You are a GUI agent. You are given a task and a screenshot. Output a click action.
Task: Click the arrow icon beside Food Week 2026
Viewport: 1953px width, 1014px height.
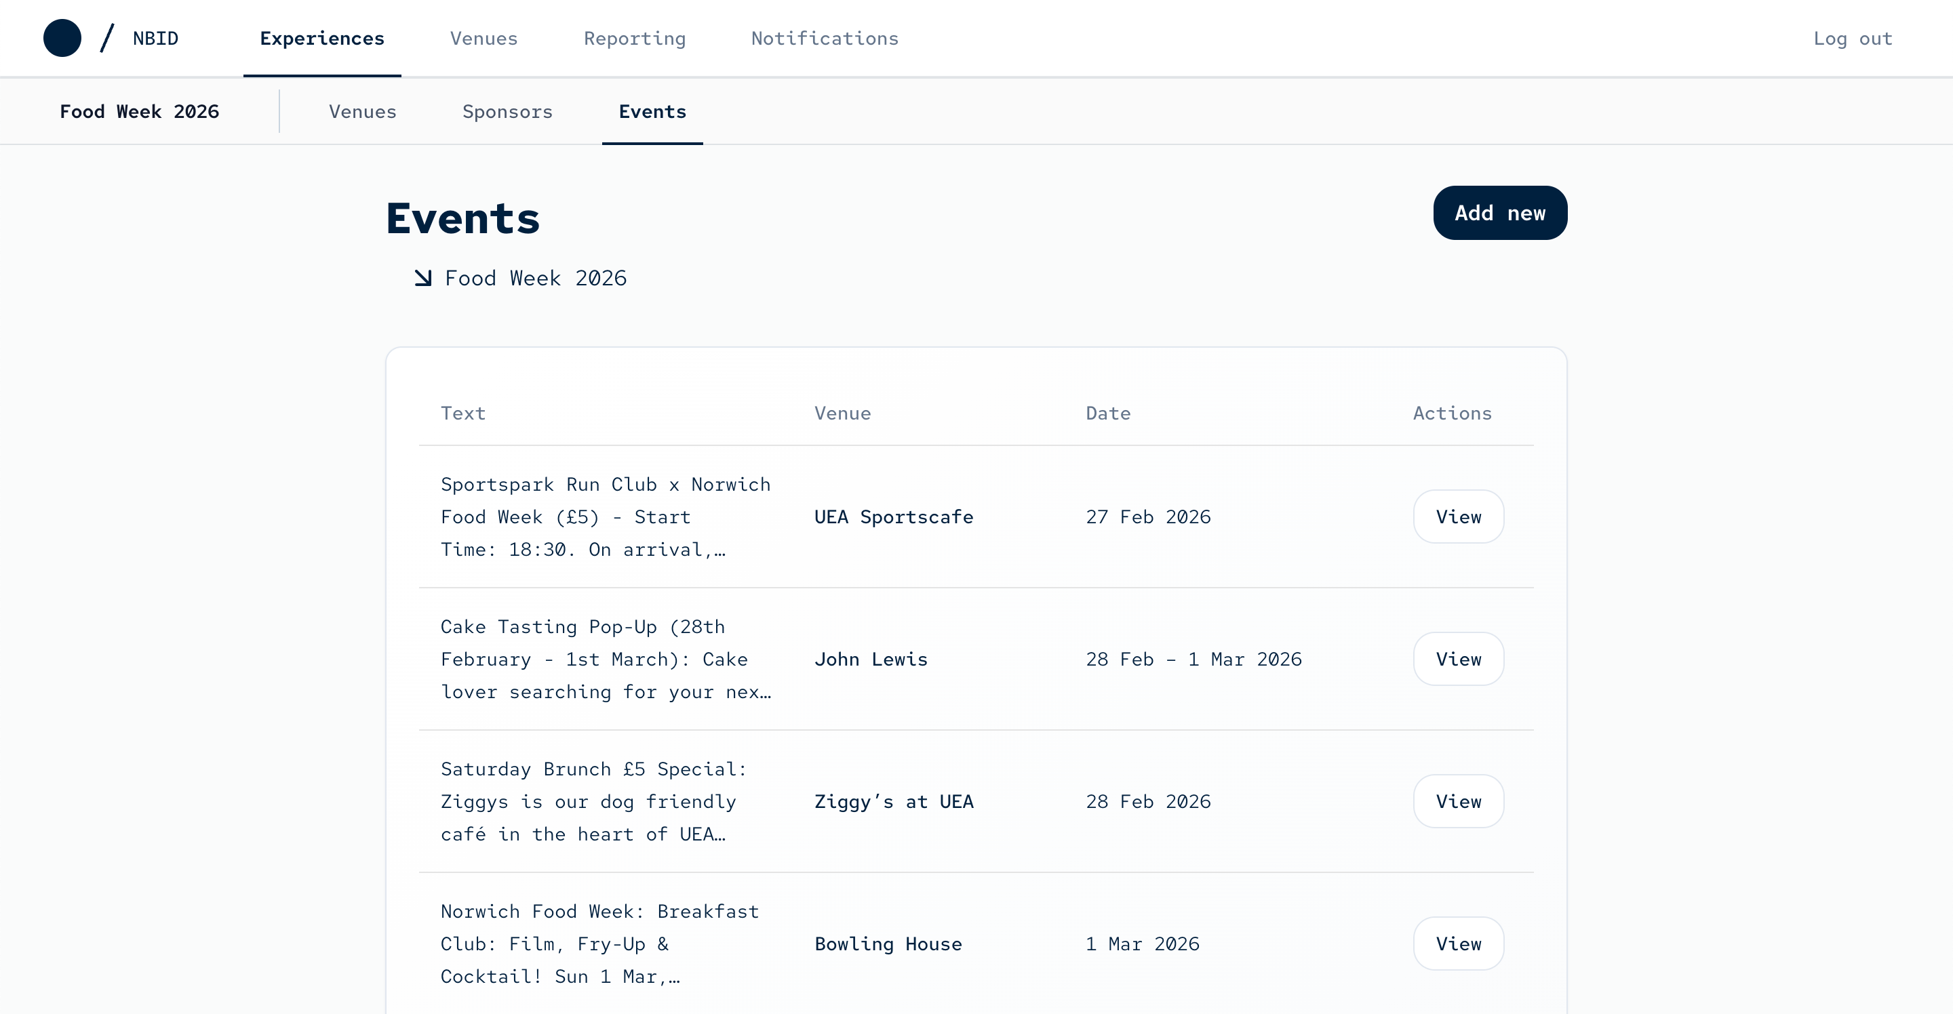[423, 278]
